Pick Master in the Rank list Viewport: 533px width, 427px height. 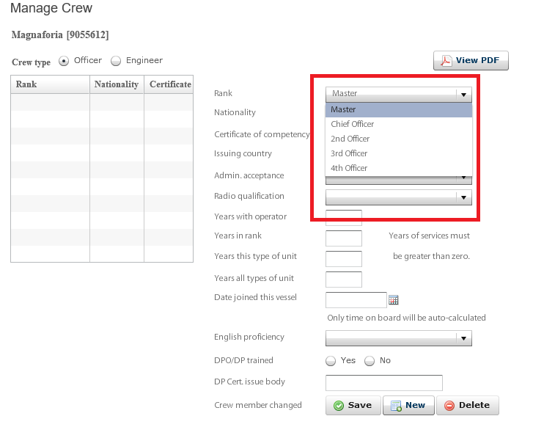(x=399, y=109)
